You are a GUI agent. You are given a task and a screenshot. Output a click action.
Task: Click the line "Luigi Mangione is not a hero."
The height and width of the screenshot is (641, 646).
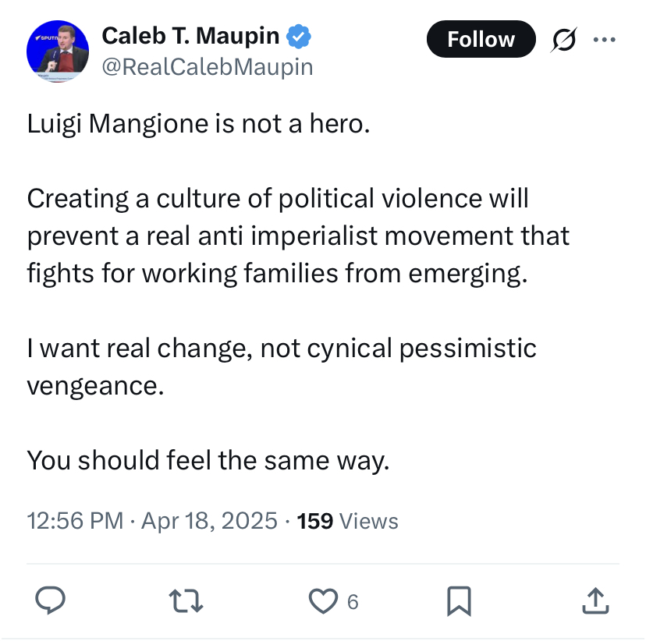[x=199, y=124]
